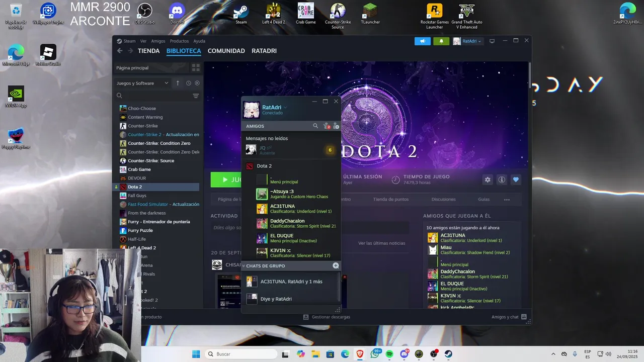Select Crab Game in library list
The width and height of the screenshot is (644, 362).
159,169
